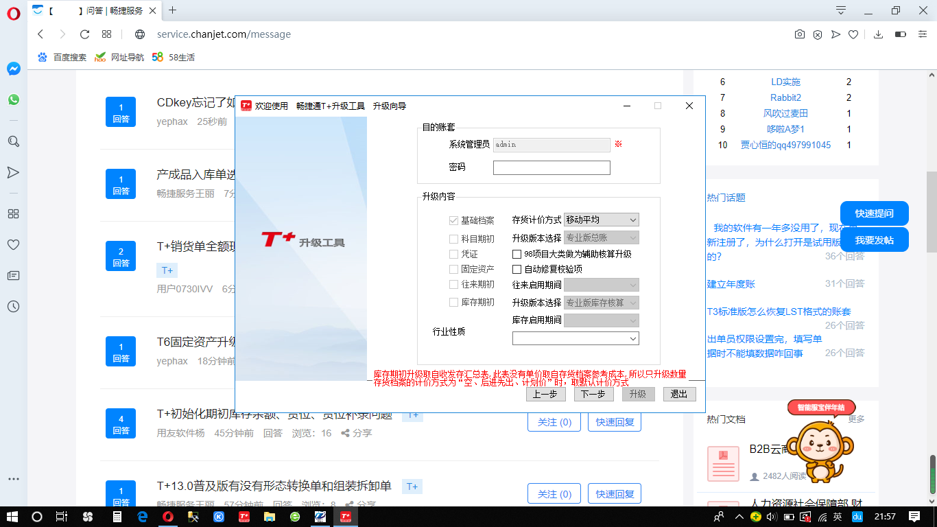
Task: Reload the current page
Action: [84, 34]
